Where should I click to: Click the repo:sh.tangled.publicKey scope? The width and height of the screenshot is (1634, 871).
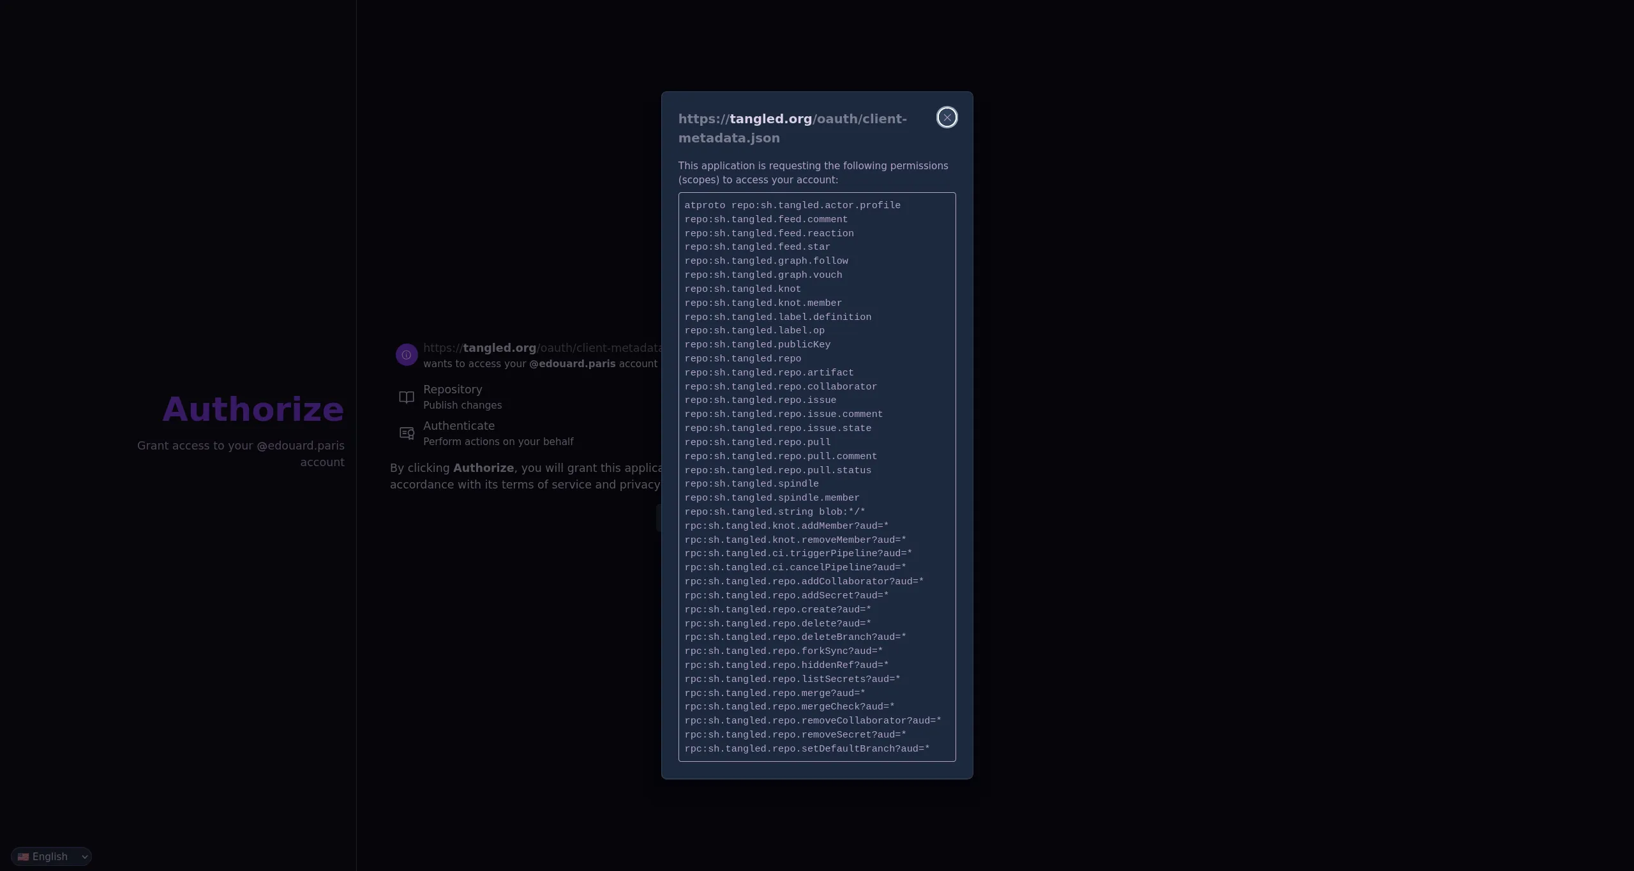click(758, 344)
